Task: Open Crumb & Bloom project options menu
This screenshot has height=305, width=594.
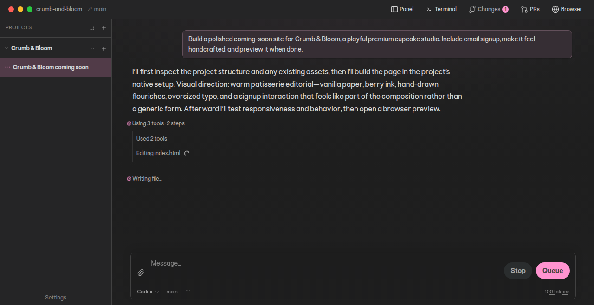Action: coord(92,48)
